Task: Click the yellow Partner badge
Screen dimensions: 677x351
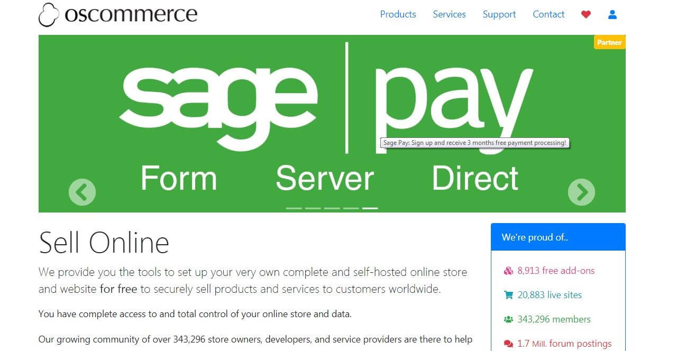Action: (x=609, y=42)
